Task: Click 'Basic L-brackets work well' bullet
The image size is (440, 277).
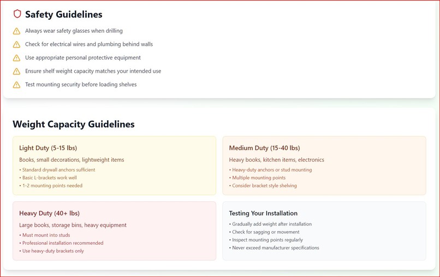Action: (x=48, y=178)
